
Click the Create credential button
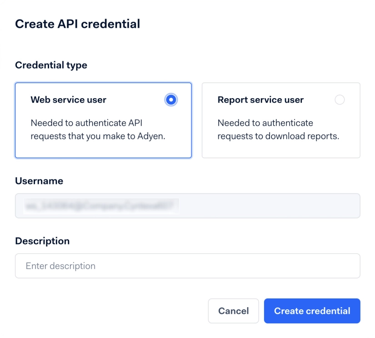(312, 311)
